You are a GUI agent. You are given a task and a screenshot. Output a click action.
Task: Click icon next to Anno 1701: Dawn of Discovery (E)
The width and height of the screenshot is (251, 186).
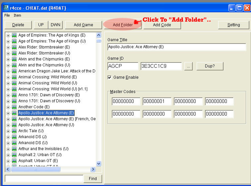(x=14, y=95)
